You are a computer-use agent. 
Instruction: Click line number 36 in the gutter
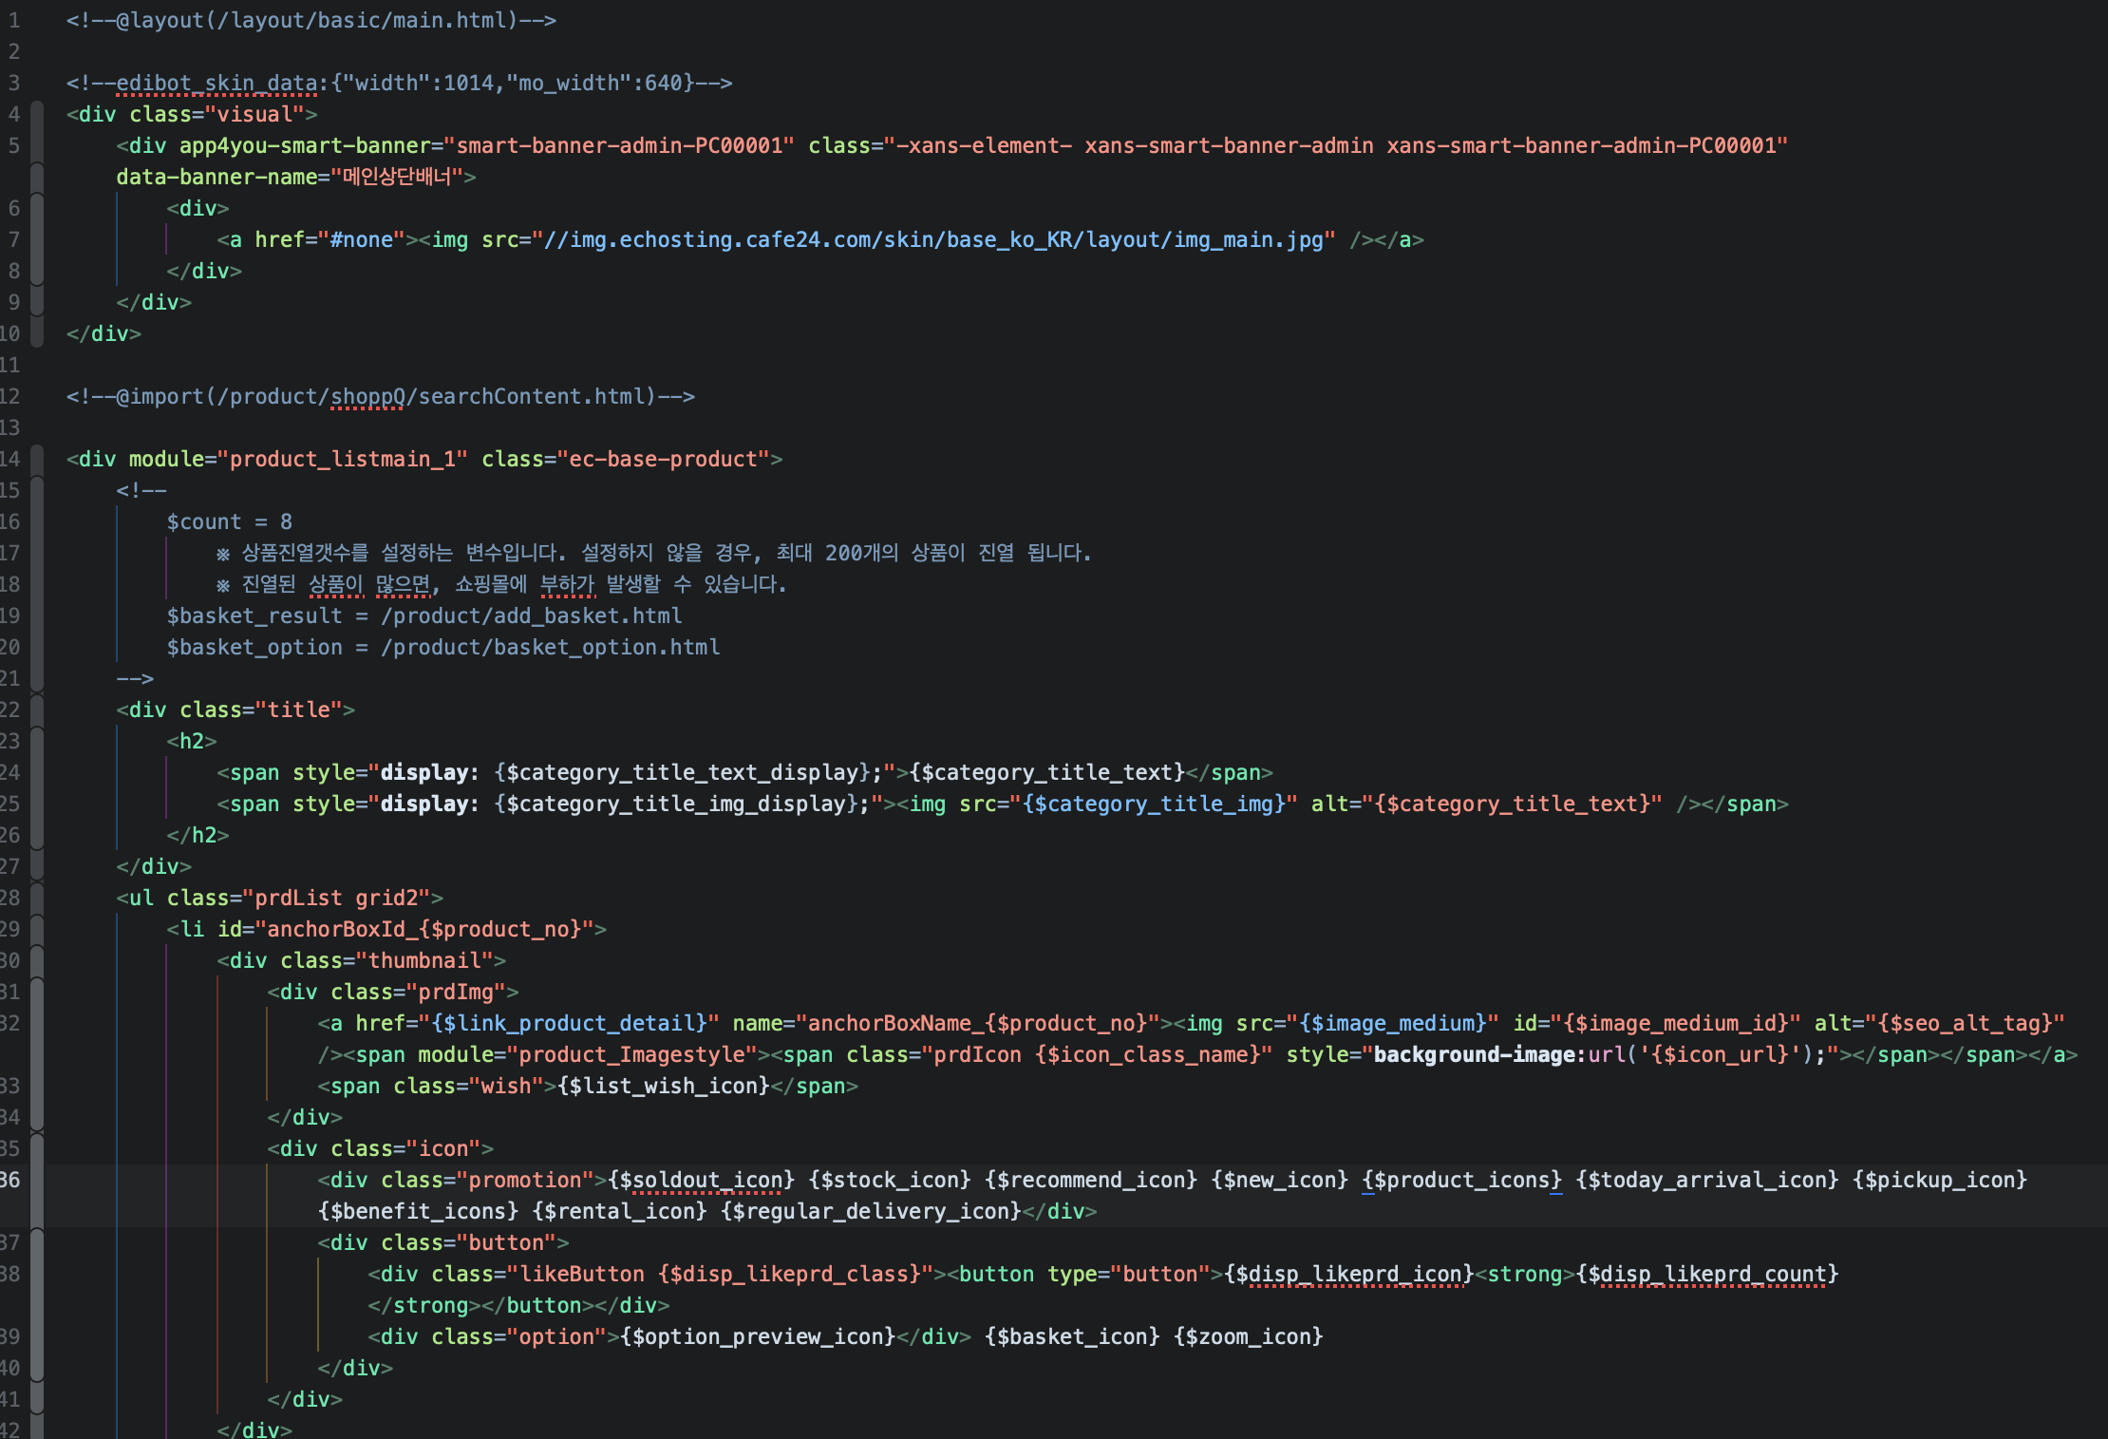coord(9,1180)
